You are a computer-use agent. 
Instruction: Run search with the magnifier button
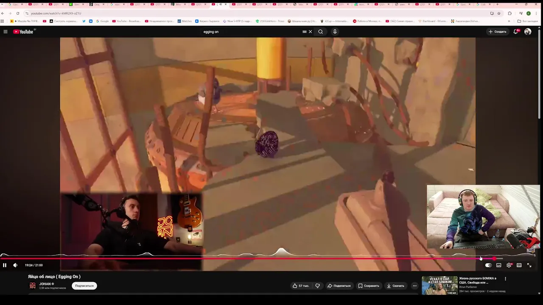point(321,32)
